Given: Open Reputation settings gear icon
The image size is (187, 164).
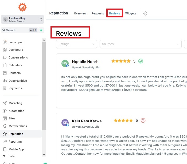Looking at the screenshot, I should click(145, 13).
